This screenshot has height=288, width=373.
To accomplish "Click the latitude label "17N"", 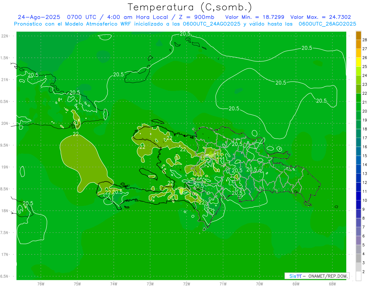I will [x=5, y=254].
